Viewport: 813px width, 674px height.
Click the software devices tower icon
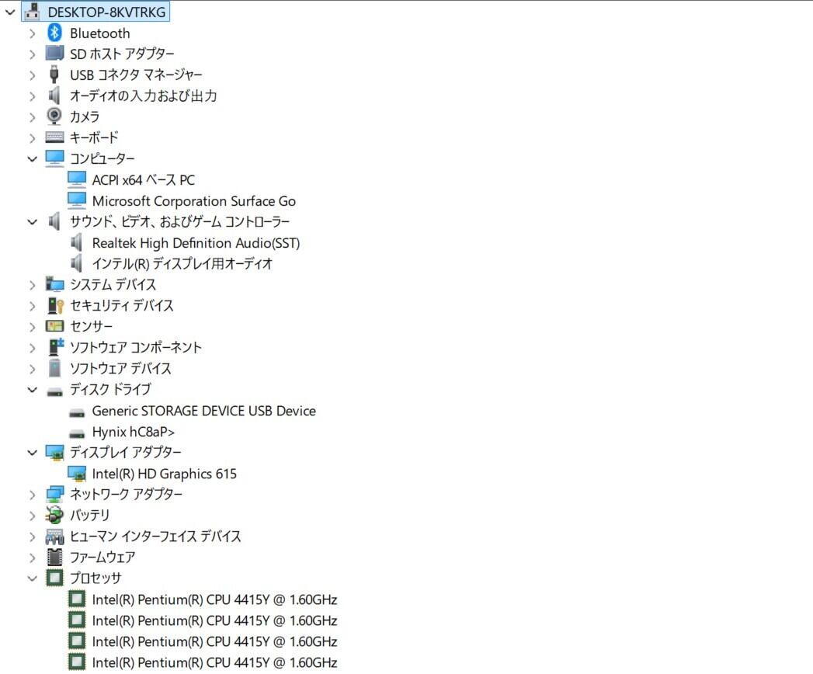[54, 368]
